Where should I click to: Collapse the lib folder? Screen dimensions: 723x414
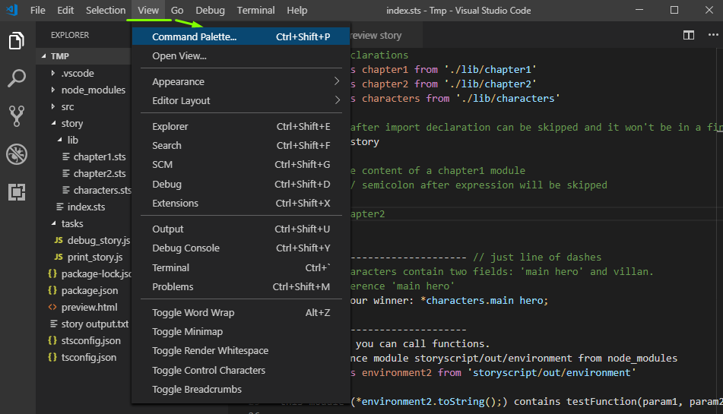coord(59,140)
